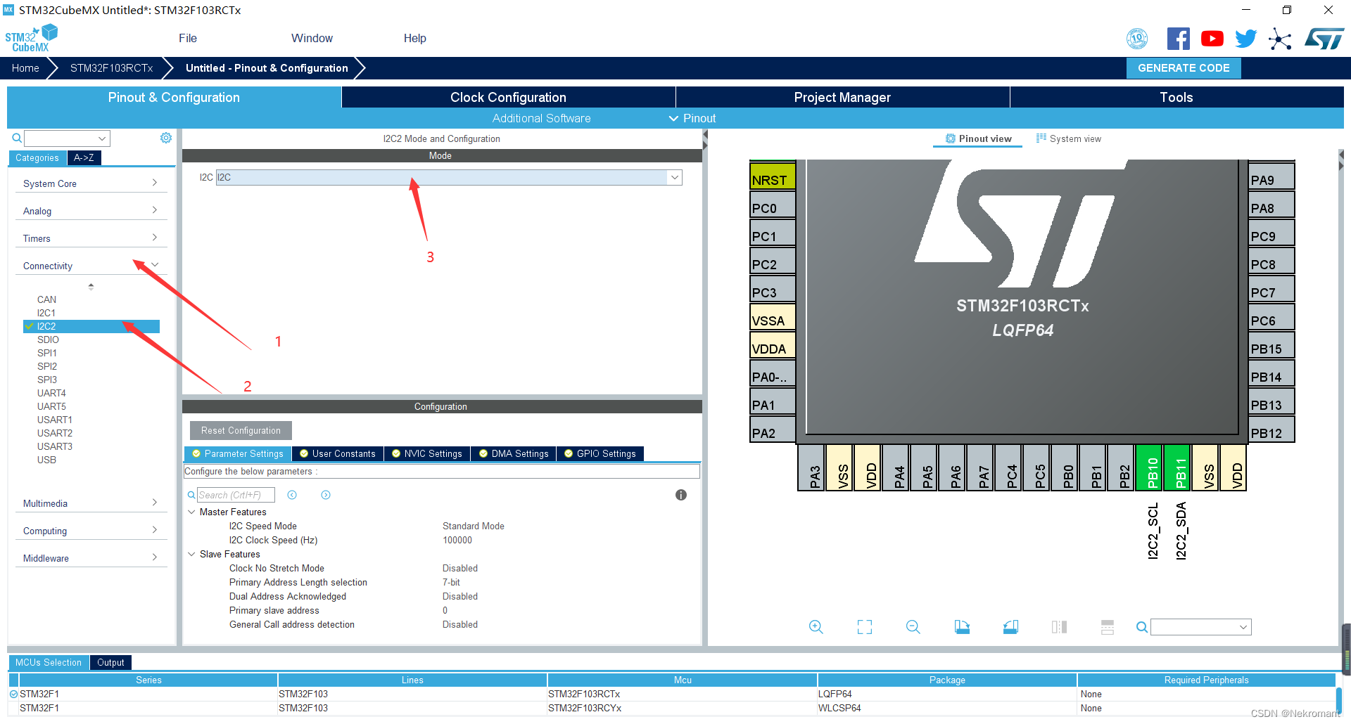Open the Twitter link icon
Image resolution: width=1351 pixels, height=724 pixels.
tap(1245, 39)
